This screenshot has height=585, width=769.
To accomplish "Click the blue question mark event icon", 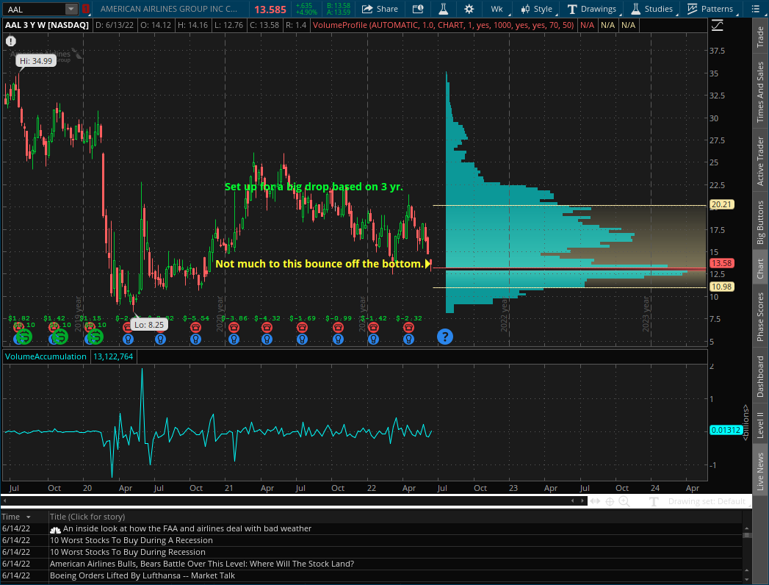I will pyautogui.click(x=444, y=337).
